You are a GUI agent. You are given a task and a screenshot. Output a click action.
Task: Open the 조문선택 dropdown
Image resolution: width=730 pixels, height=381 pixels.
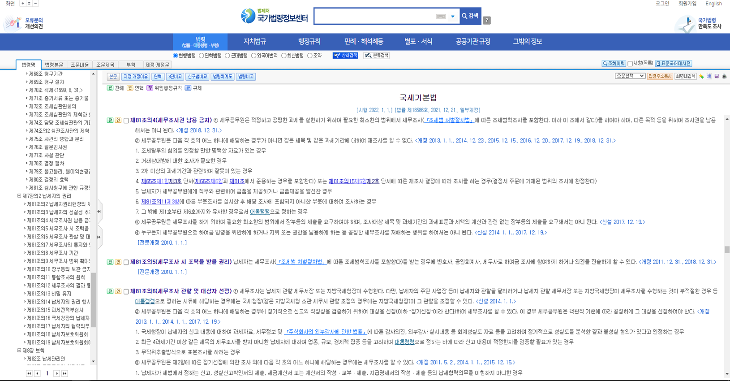coord(630,76)
